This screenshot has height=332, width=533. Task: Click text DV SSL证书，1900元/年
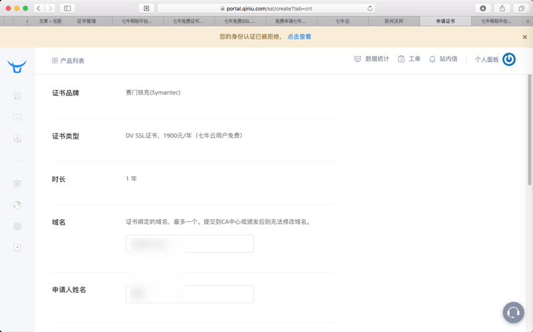pos(158,136)
